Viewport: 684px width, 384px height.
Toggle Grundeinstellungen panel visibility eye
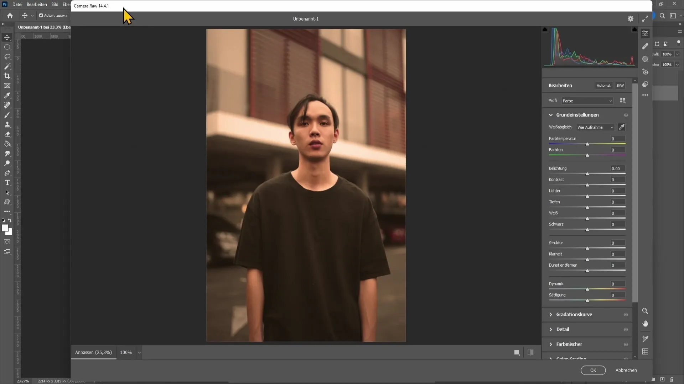point(626,115)
